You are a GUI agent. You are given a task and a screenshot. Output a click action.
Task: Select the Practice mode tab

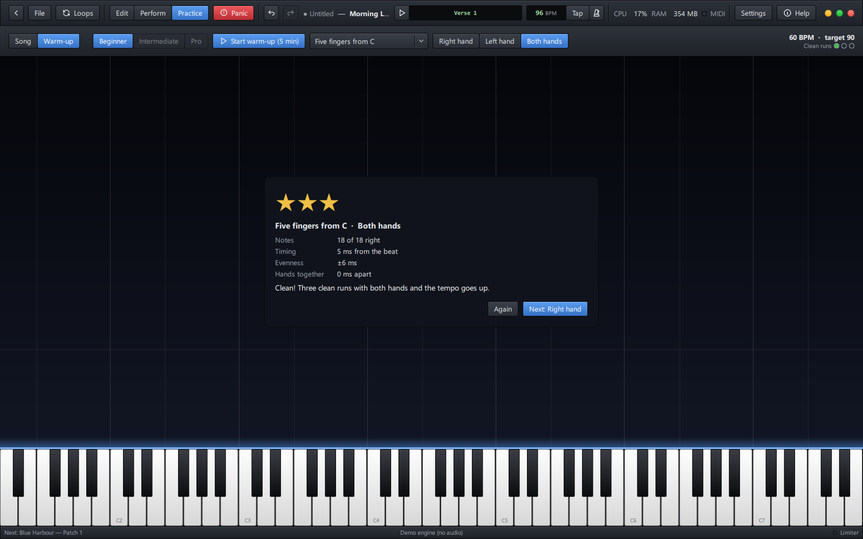[190, 13]
